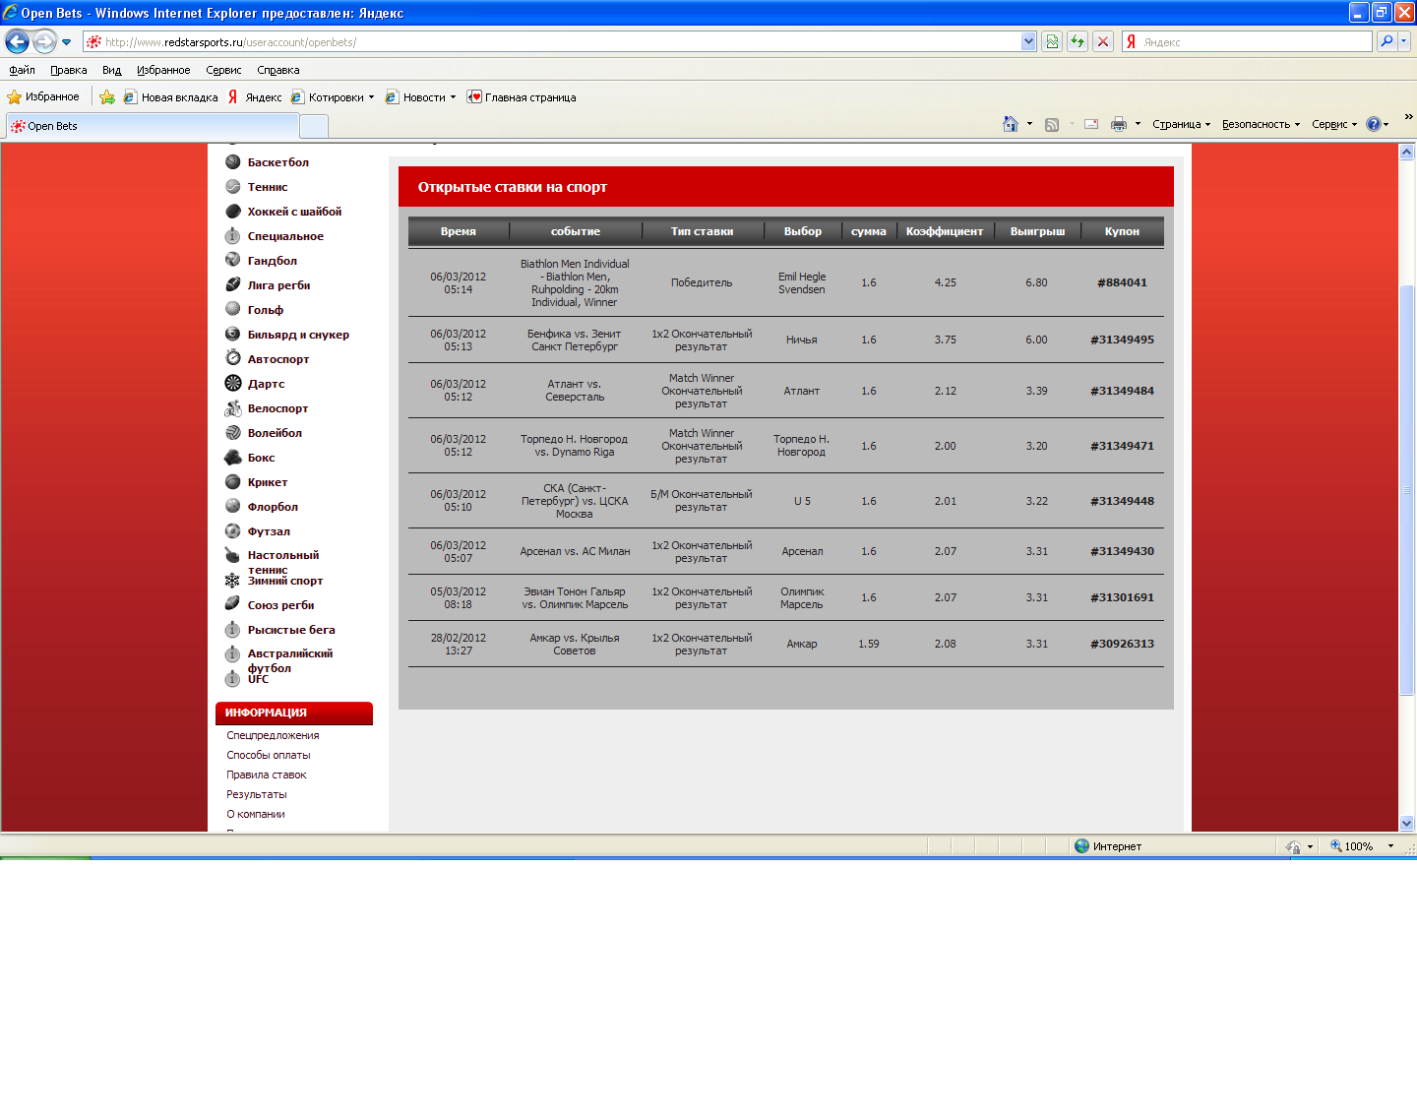Image resolution: width=1417 pixels, height=1116 pixels.
Task: Click the Help question mark icon
Action: (x=1374, y=124)
